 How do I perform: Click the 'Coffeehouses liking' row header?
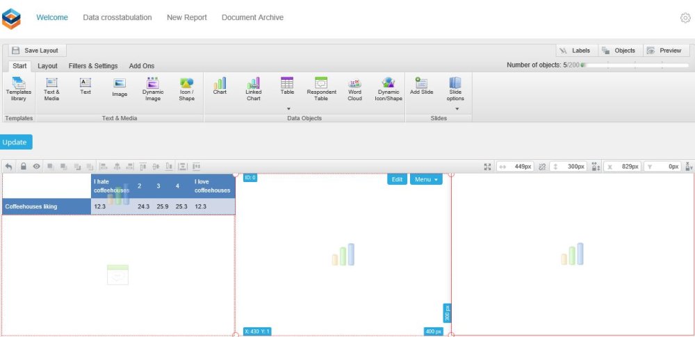tap(47, 206)
